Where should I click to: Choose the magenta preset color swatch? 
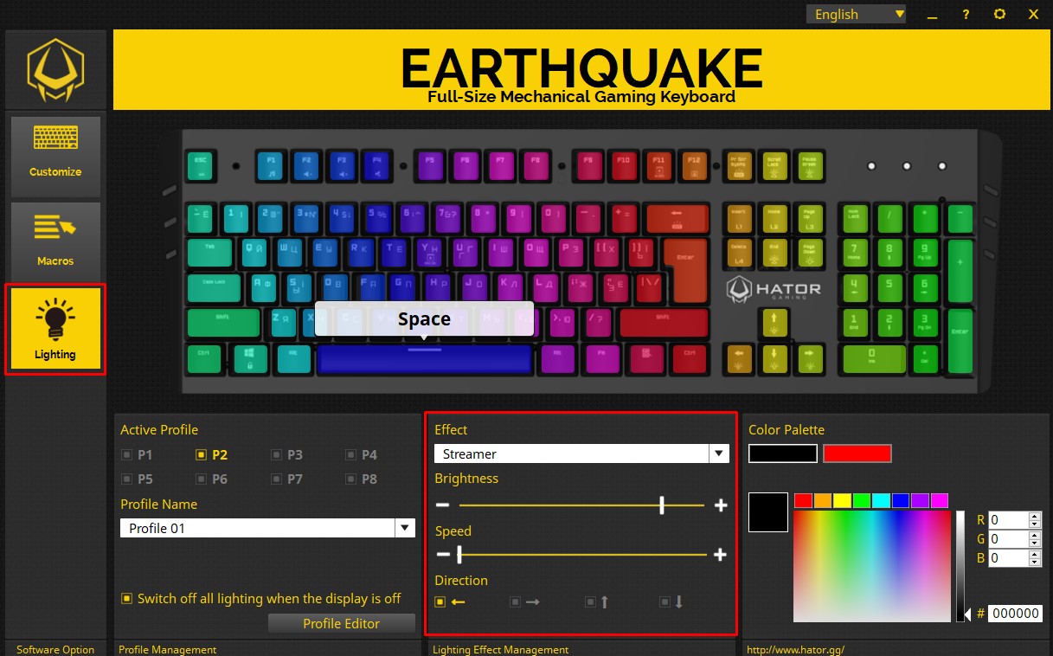pyautogui.click(x=939, y=500)
